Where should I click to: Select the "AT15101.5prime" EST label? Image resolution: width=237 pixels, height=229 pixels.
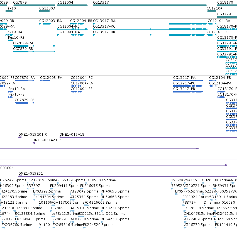85,208
